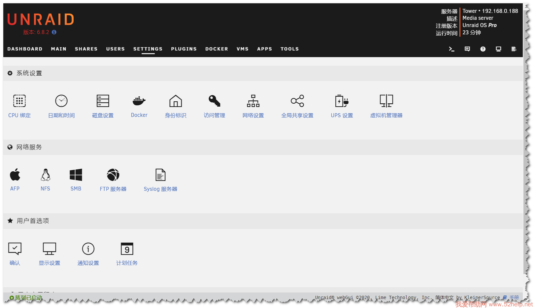
Task: Go to the MAIN tab
Action: pos(59,49)
